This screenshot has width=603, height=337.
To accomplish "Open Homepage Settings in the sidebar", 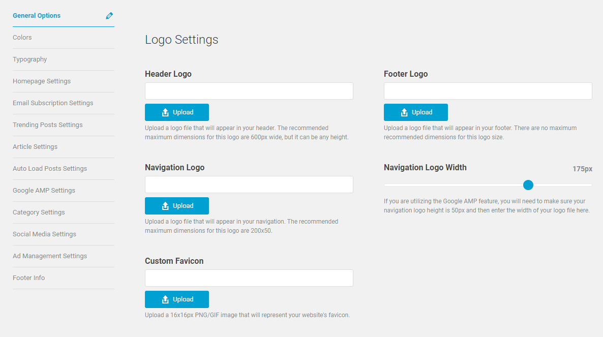I will tap(42, 81).
